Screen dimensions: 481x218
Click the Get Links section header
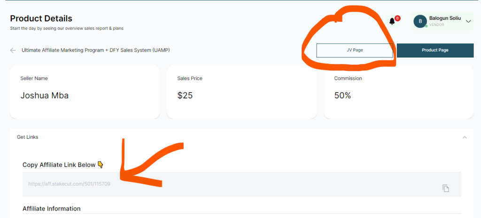click(28, 137)
